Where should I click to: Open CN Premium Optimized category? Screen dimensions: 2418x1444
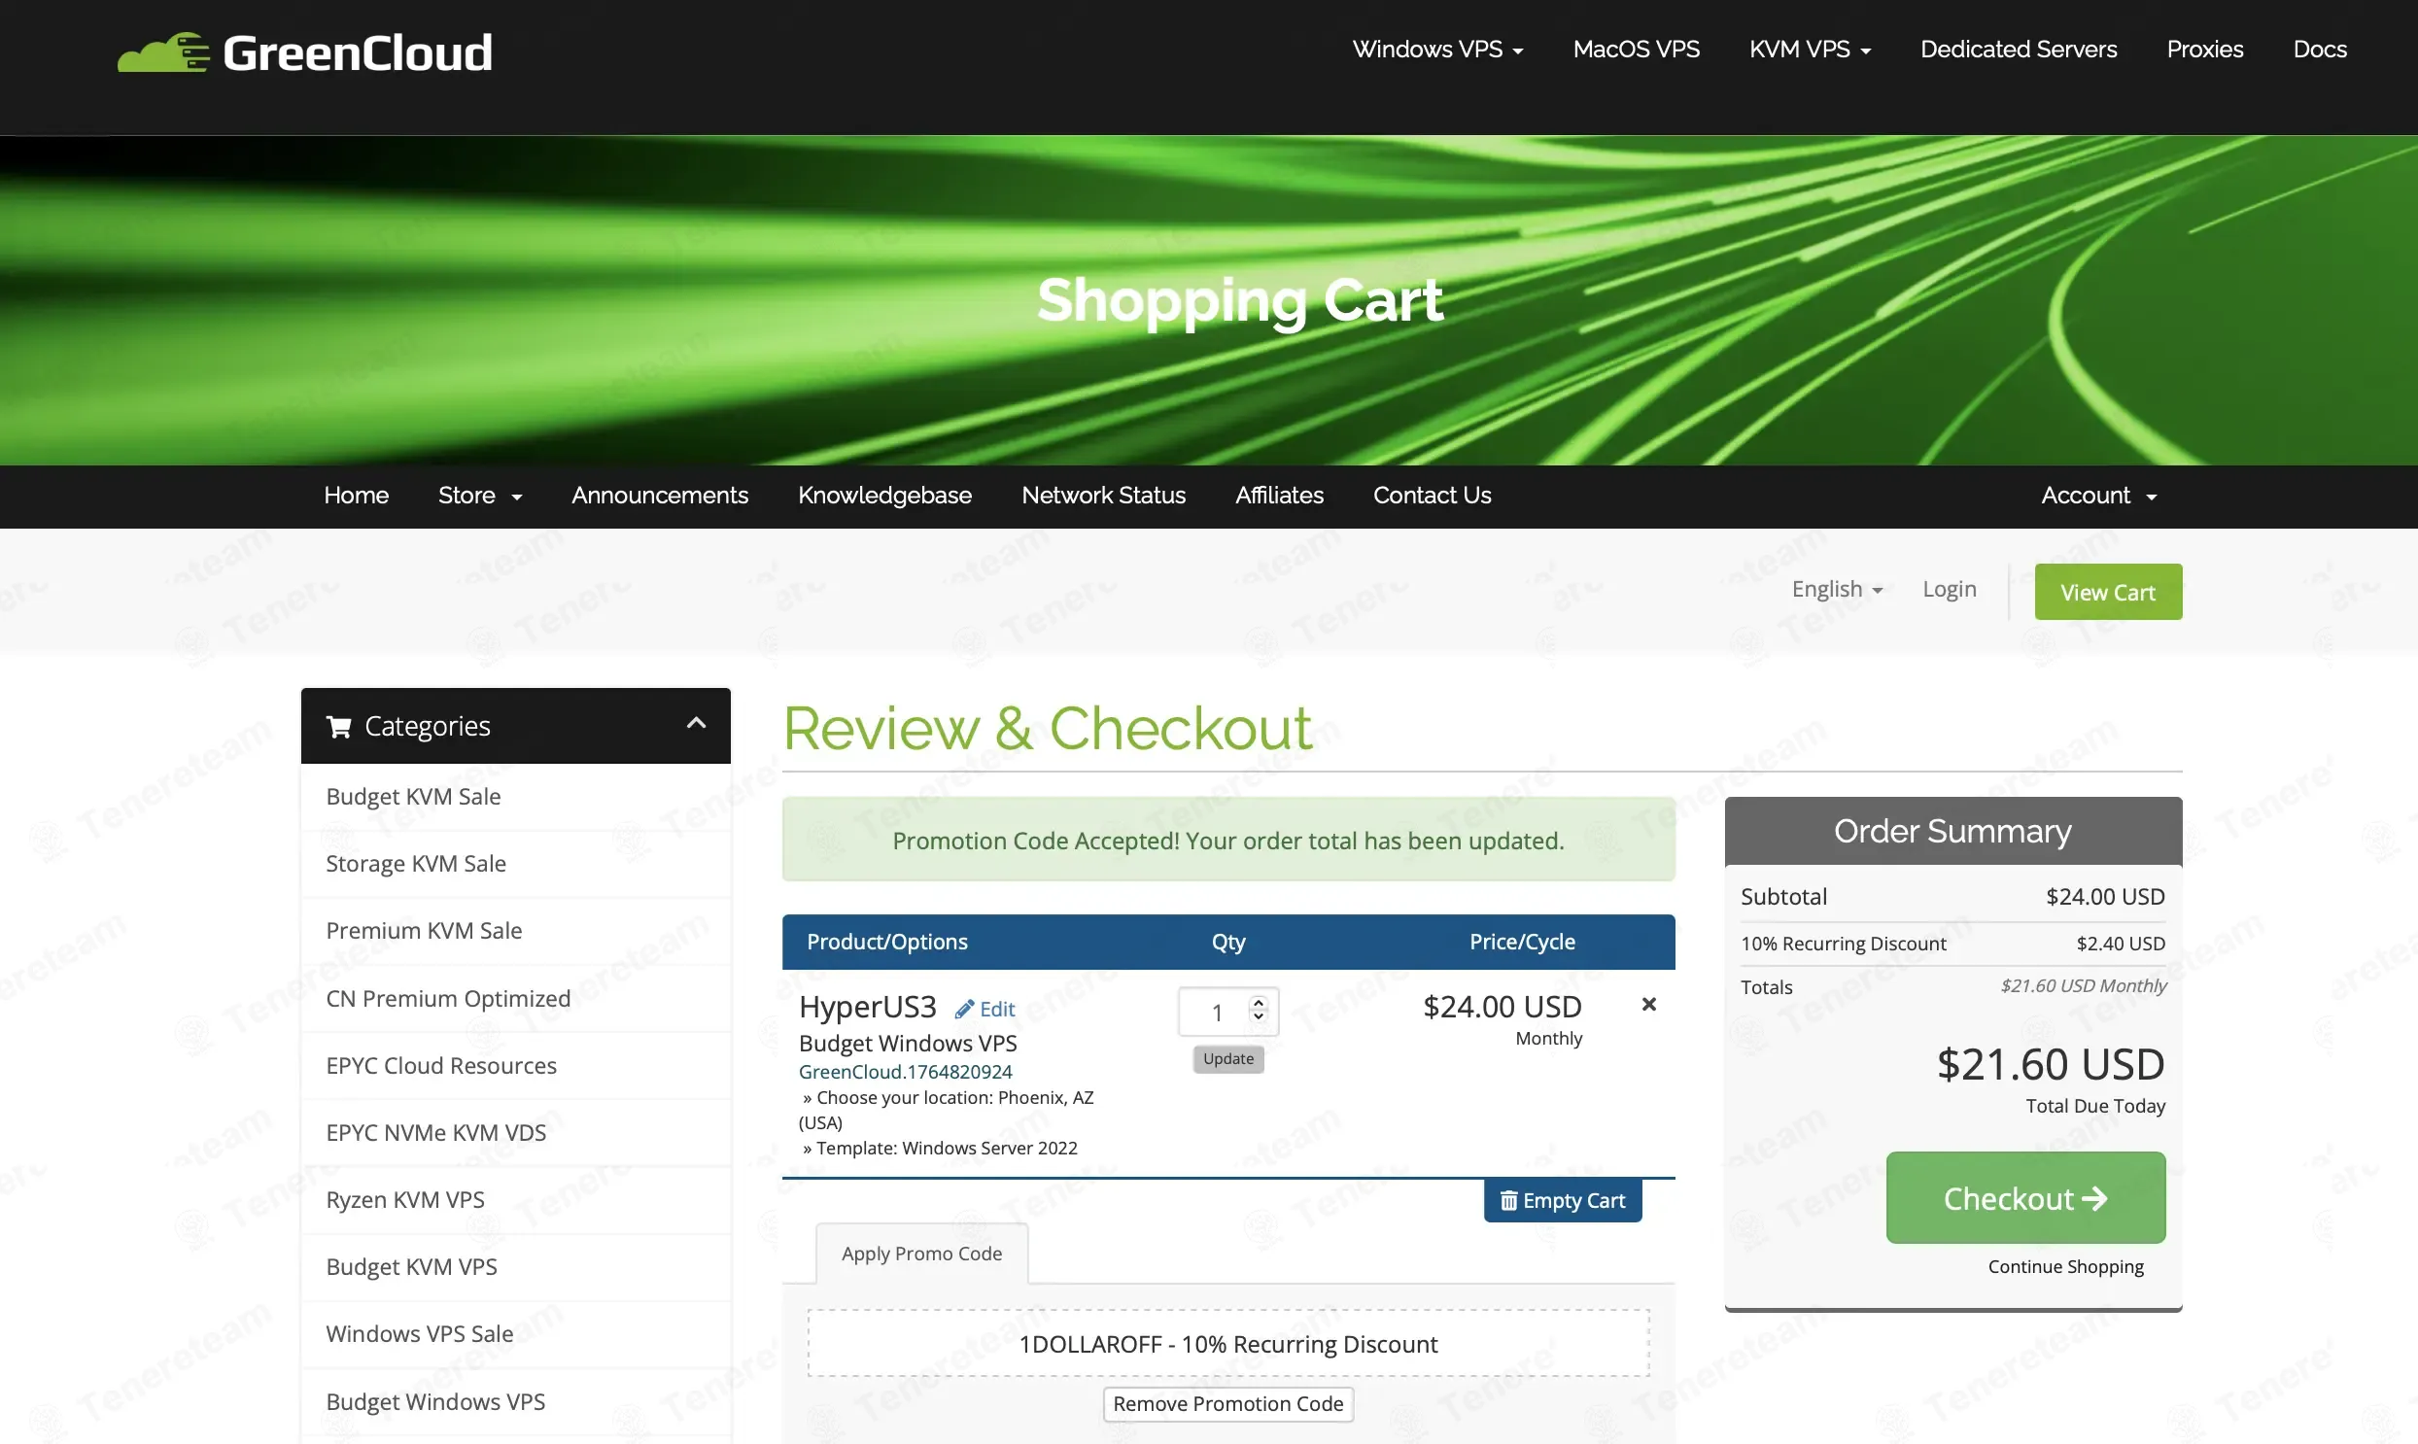click(516, 998)
